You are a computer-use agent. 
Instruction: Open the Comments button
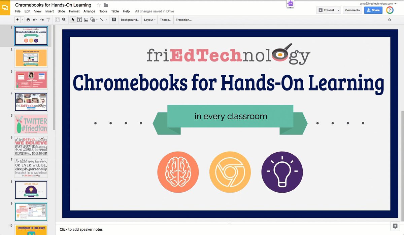352,10
